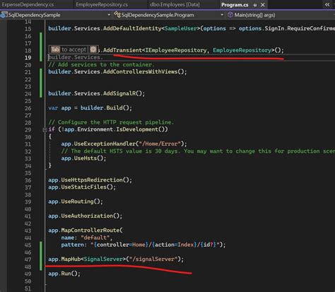Collapse the if block on line 29
The width and height of the screenshot is (335, 292).
45,129
